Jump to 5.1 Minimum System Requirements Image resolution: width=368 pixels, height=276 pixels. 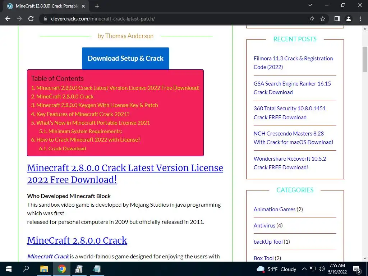[x=80, y=131]
